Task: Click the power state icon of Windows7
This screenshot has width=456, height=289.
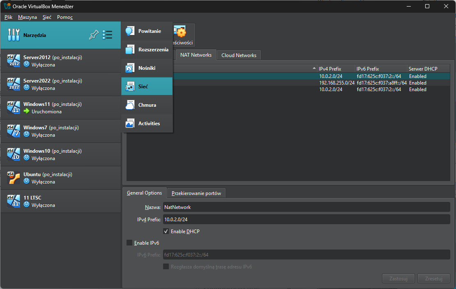Action: pos(26,134)
